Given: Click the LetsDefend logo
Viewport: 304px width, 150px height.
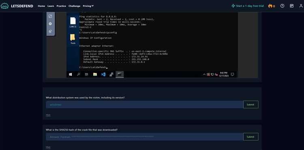Looking at the screenshot, I should pos(17,6).
